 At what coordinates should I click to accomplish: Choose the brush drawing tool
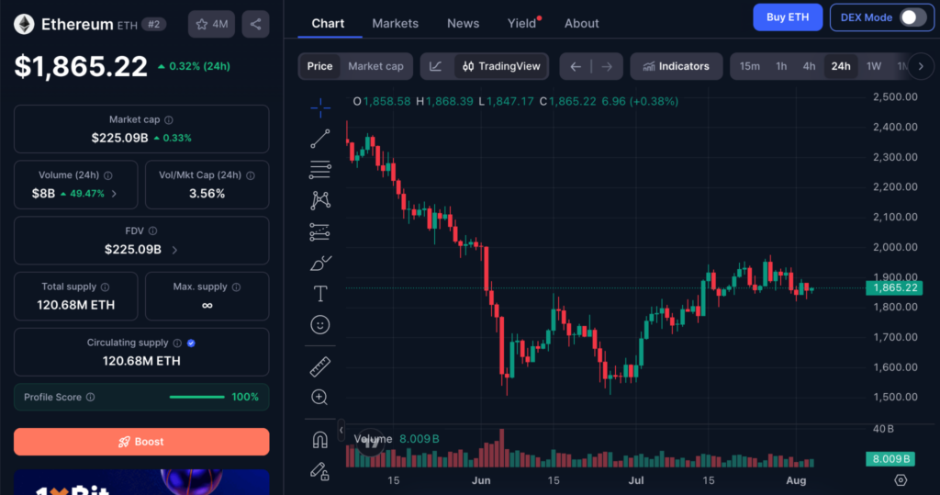click(x=320, y=263)
